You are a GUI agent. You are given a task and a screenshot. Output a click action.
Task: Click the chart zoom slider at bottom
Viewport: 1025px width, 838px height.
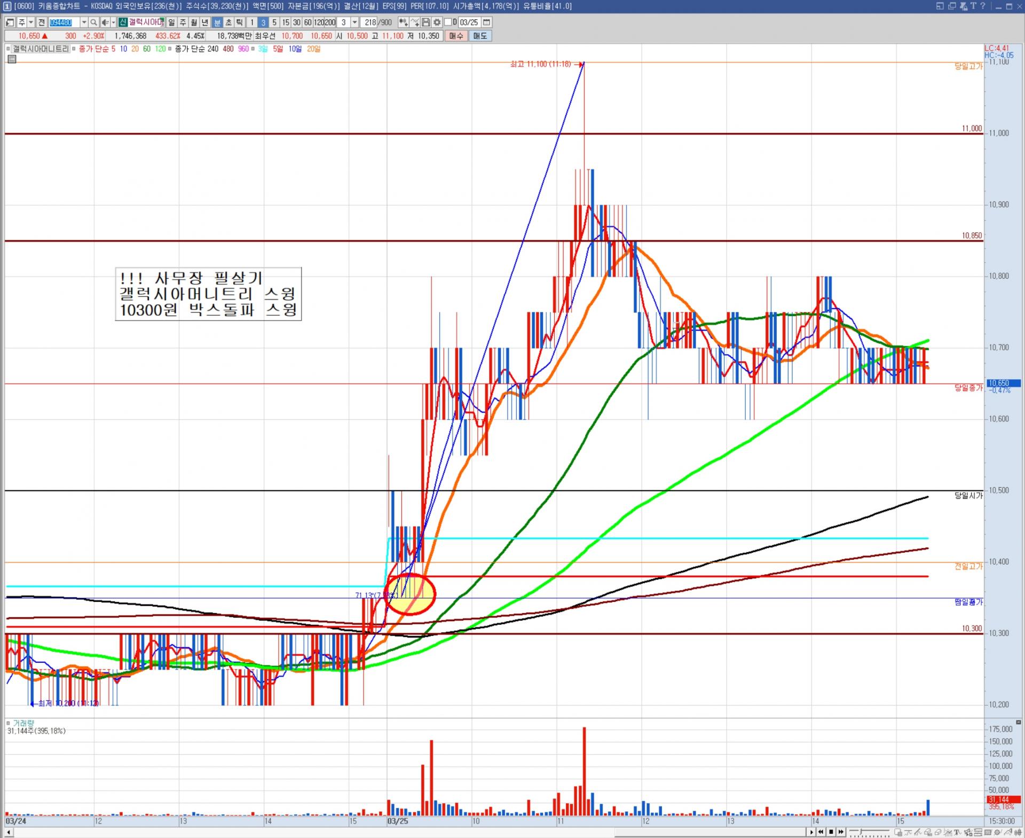tap(861, 832)
